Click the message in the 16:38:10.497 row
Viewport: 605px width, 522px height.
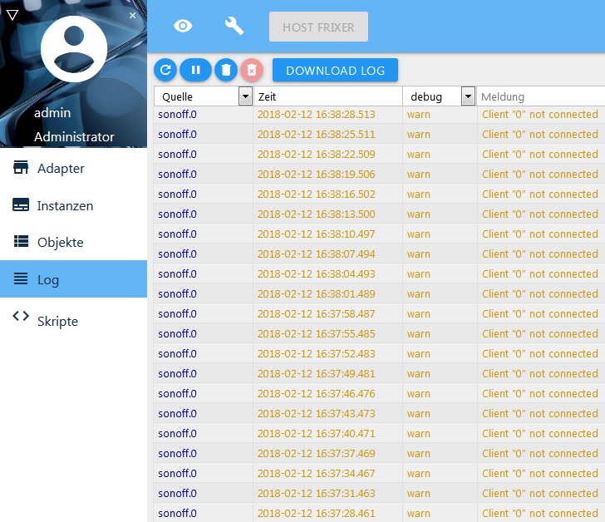pyautogui.click(x=540, y=234)
